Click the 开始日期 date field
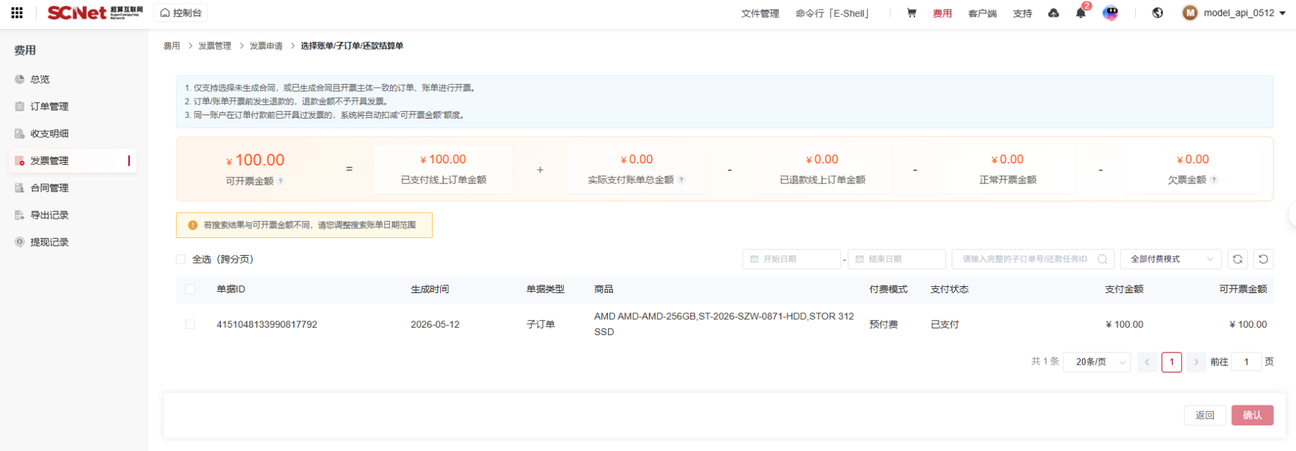This screenshot has width=1296, height=451. pos(792,259)
